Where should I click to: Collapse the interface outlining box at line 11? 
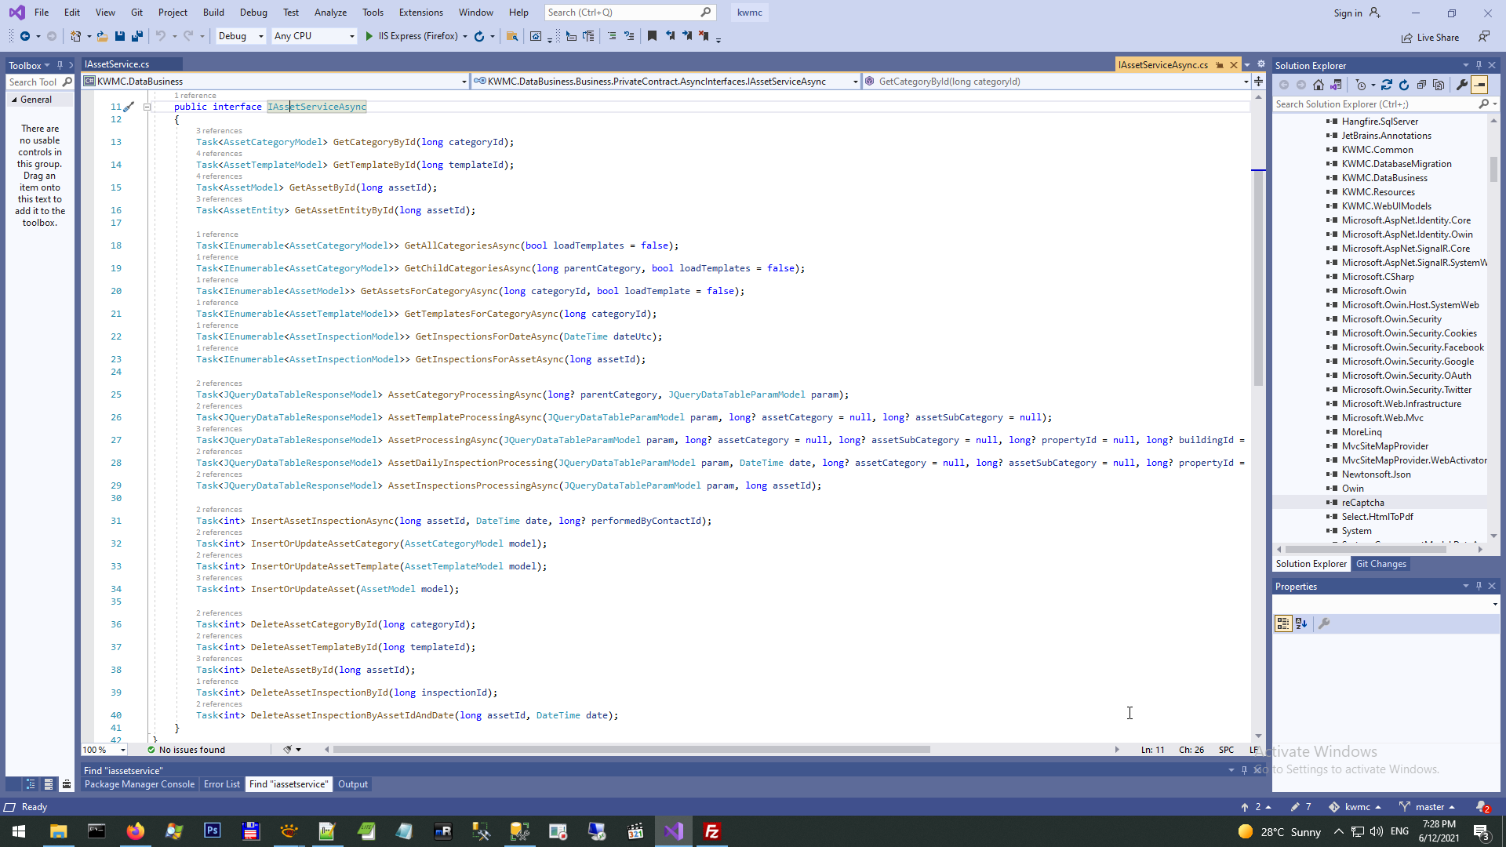147,107
